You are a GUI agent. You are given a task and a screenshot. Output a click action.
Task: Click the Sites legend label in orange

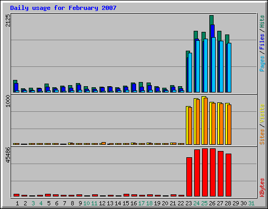262,137
